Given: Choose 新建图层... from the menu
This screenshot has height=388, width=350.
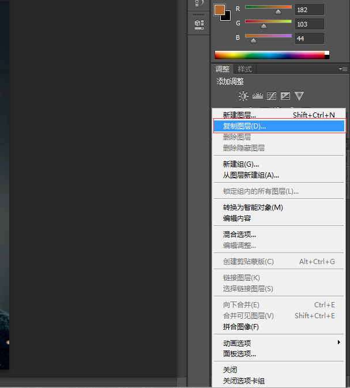Looking at the screenshot, I should (x=279, y=115).
